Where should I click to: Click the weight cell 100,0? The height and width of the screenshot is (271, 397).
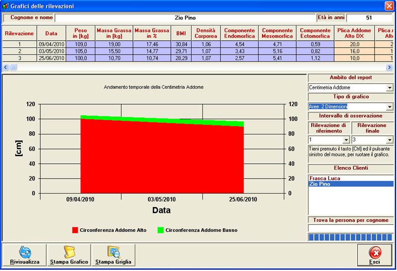[80, 58]
